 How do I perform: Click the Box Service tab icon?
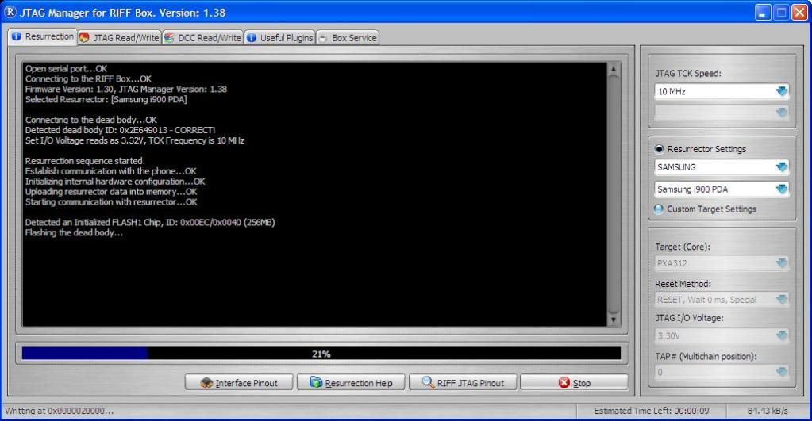323,38
